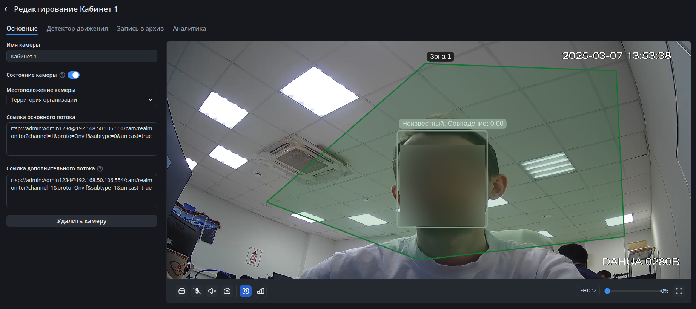Screen dimensions: 696x309
Task: Click the Имя камеры input field
Action: point(81,57)
